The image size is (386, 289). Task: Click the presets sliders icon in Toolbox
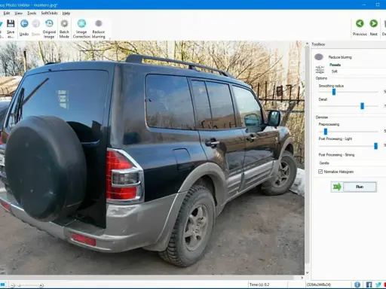(320, 69)
